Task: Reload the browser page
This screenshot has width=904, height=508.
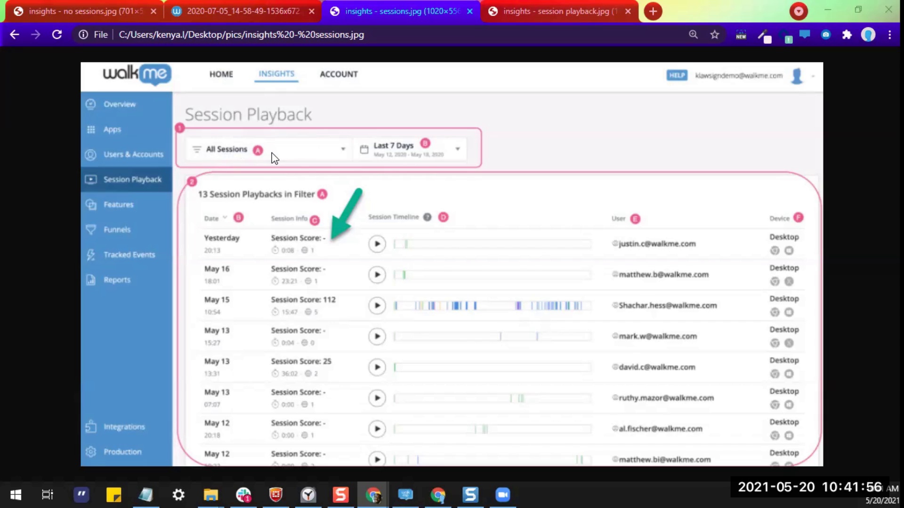Action: [57, 34]
